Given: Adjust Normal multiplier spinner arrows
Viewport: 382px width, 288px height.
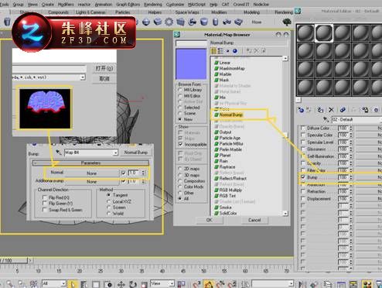Looking at the screenshot, I should [143, 173].
